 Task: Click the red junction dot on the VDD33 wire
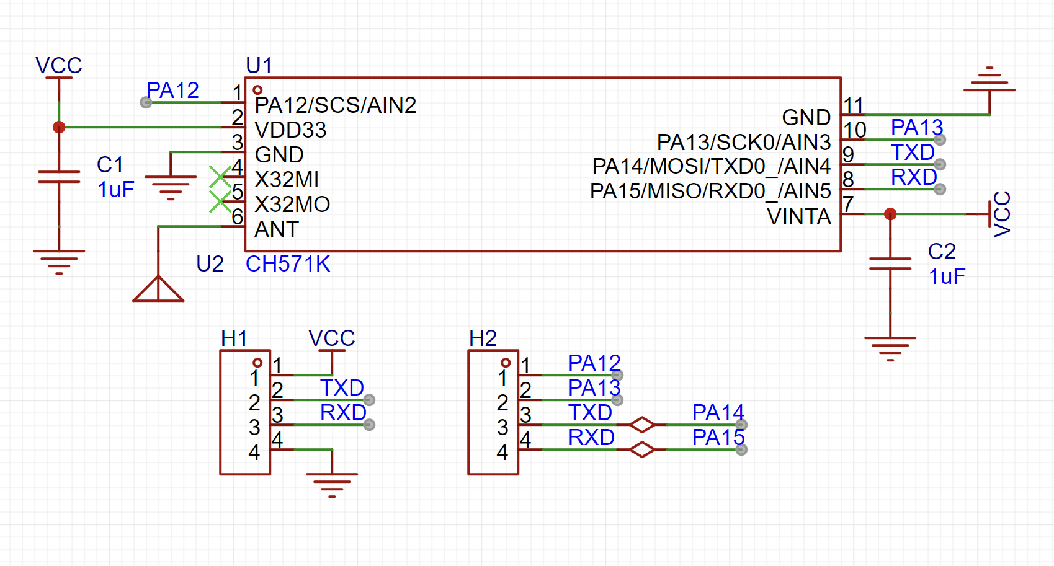coord(59,127)
